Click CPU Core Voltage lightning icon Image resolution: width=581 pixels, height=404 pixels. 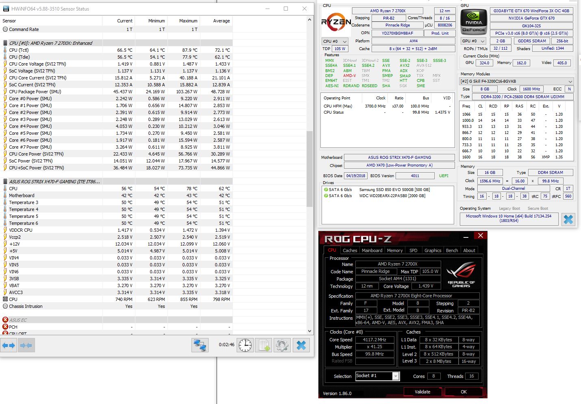click(5, 64)
